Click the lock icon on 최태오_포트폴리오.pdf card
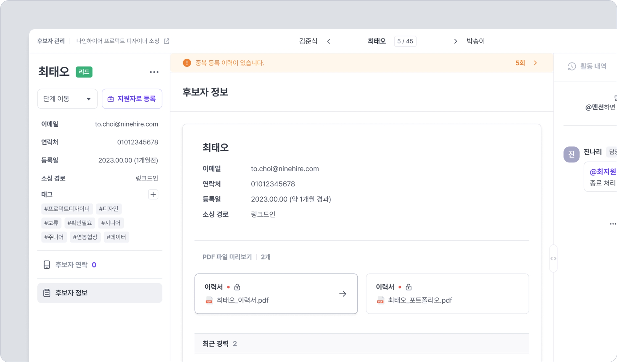 click(x=408, y=287)
